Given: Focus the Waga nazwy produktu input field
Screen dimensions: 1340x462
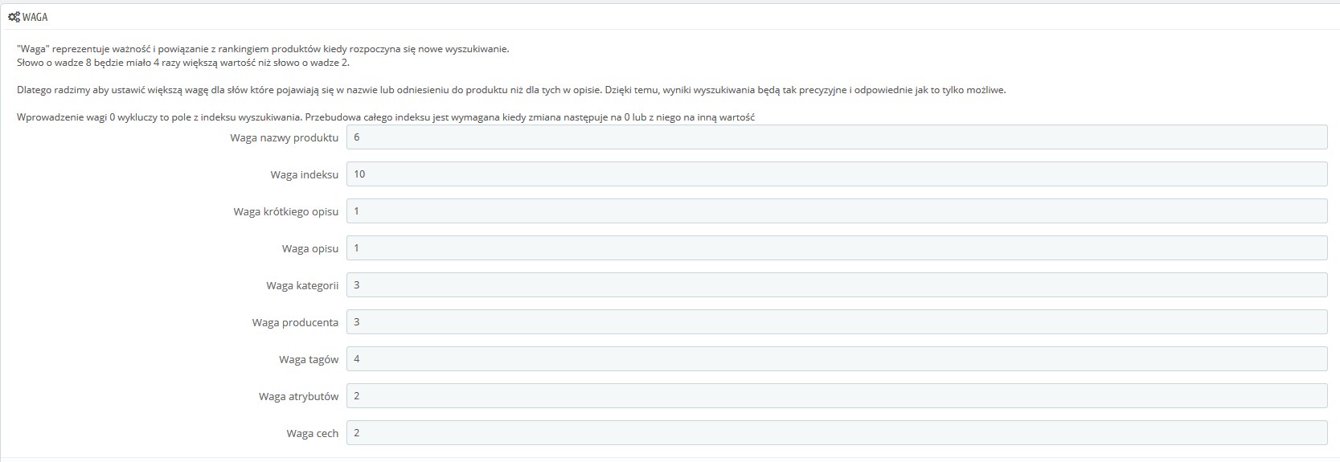Looking at the screenshot, I should click(x=837, y=137).
